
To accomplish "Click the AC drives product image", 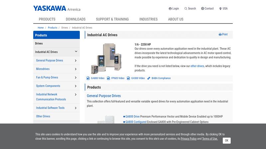I will tap(107, 59).
